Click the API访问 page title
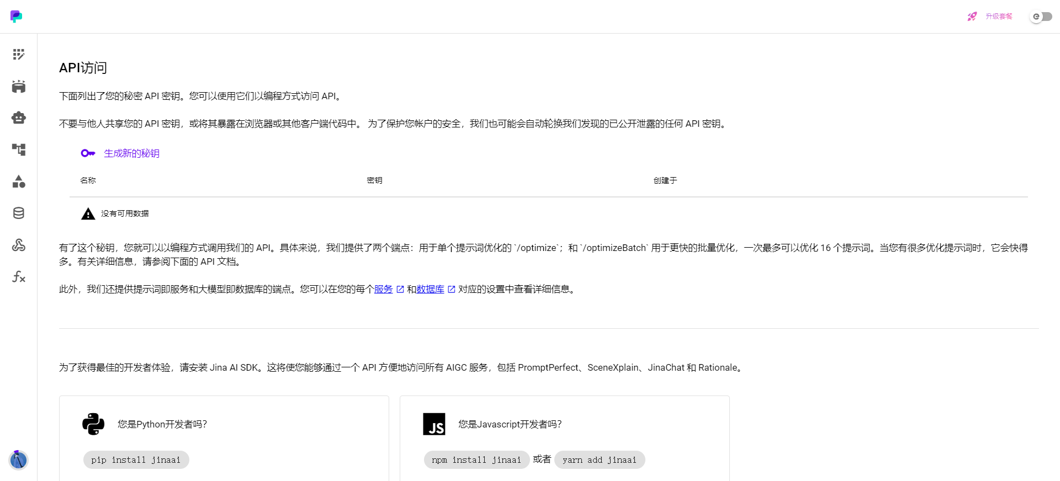The width and height of the screenshot is (1060, 481). 83,68
